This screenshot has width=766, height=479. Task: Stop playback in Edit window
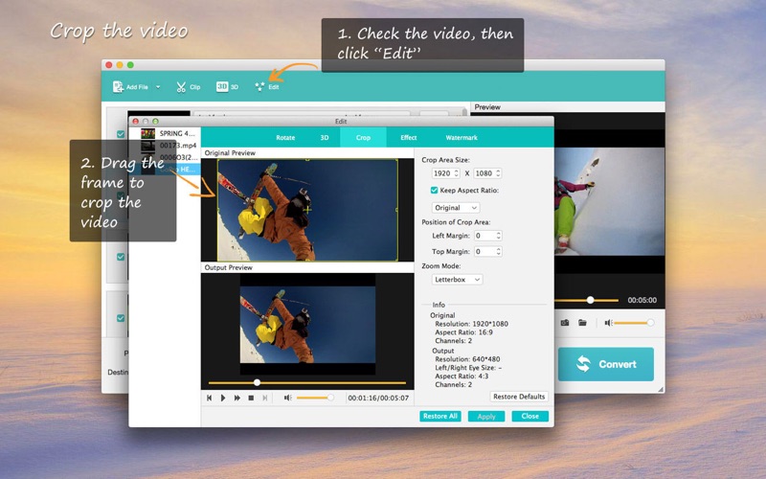coord(251,398)
